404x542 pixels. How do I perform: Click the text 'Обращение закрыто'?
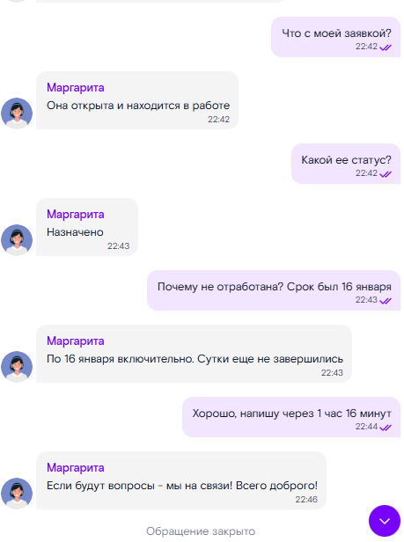(x=201, y=531)
